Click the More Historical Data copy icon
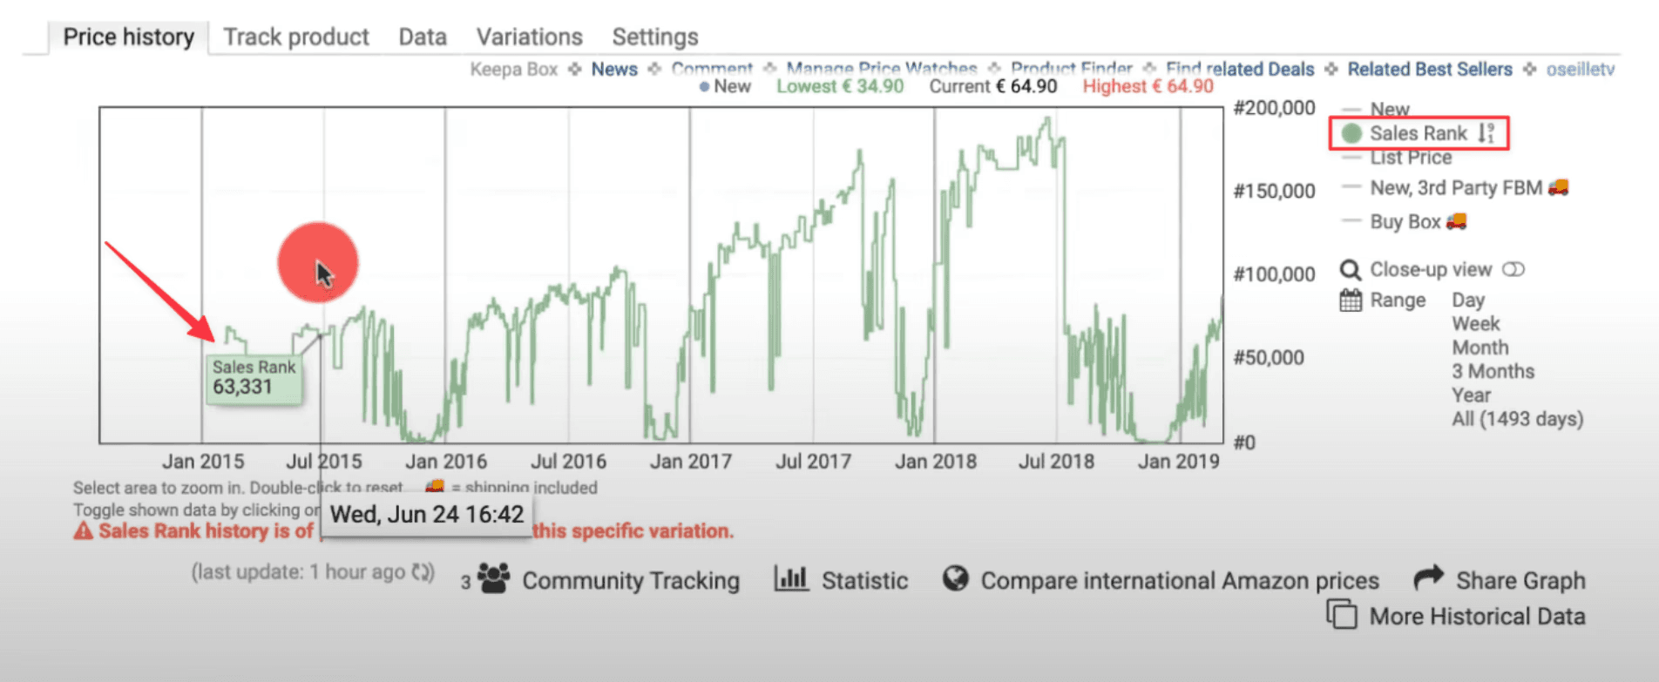Viewport: 1659px width, 682px height. (1342, 614)
